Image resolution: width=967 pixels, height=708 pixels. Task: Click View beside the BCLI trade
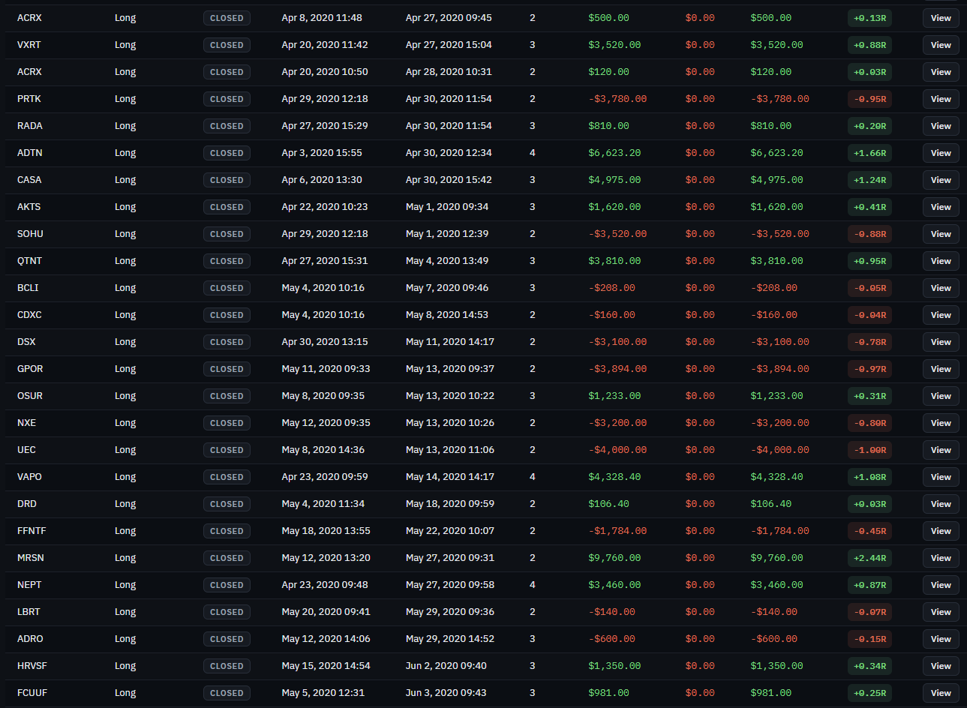(x=941, y=288)
